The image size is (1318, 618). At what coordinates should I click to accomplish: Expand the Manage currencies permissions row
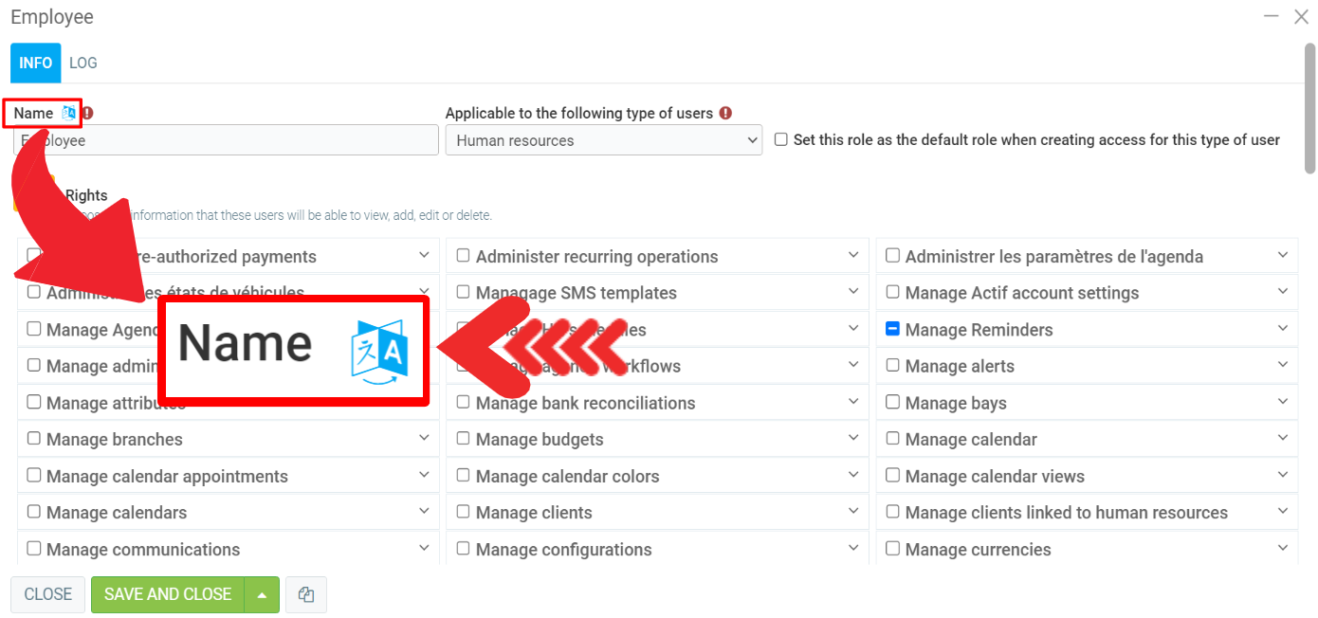(1282, 548)
